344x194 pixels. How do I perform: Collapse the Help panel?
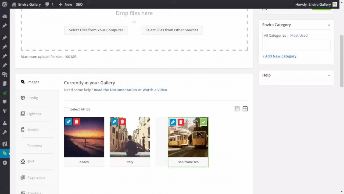coord(329,75)
